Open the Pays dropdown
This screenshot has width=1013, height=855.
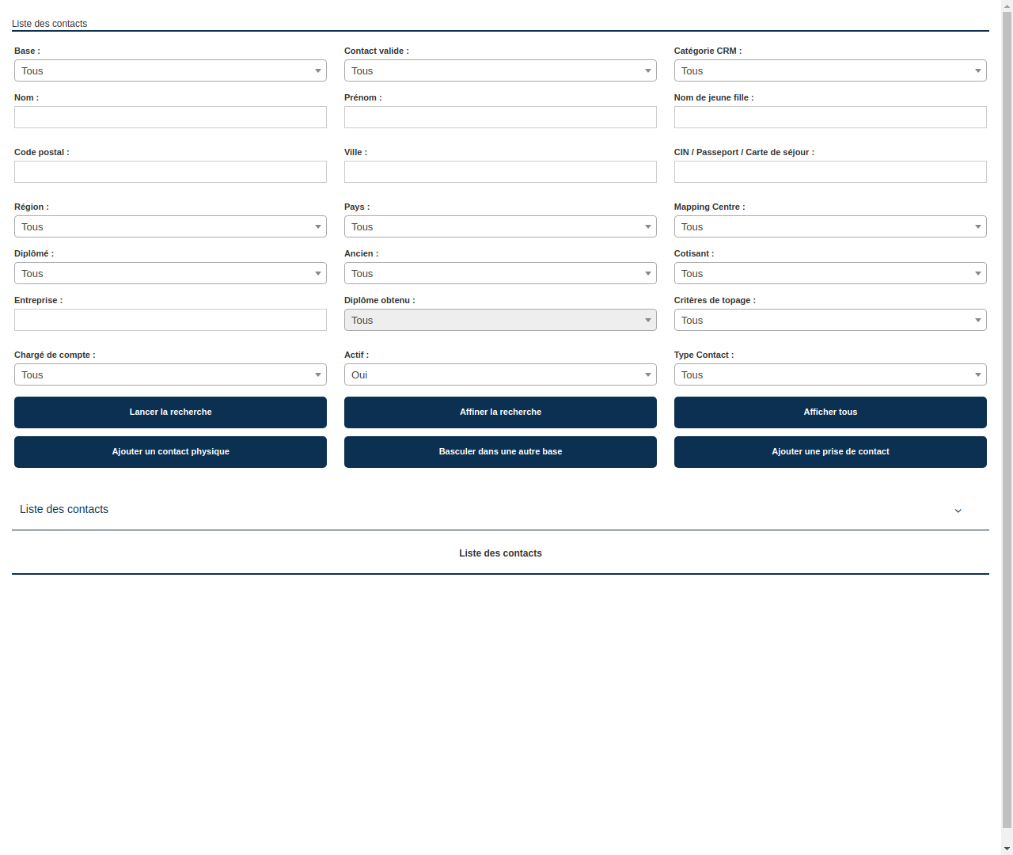(500, 226)
